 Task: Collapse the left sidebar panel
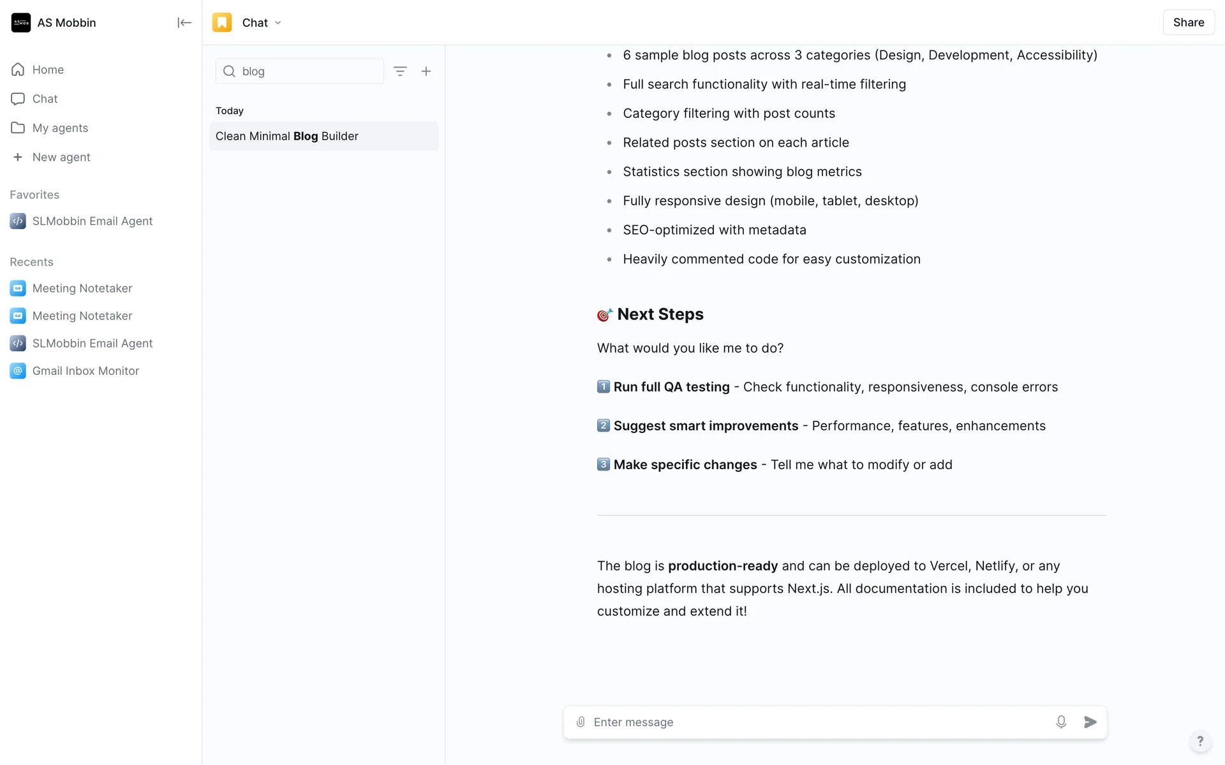pos(184,23)
